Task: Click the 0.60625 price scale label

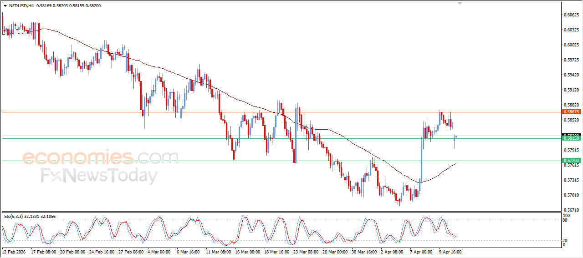Action: 571,15
